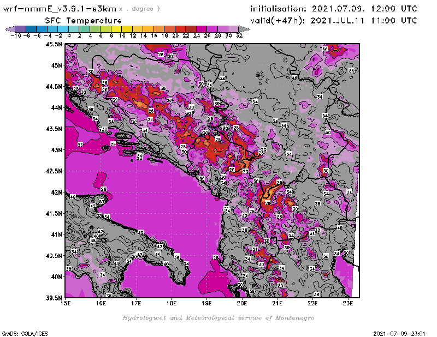Click the '45.5N' latitude axis label

coord(54,44)
